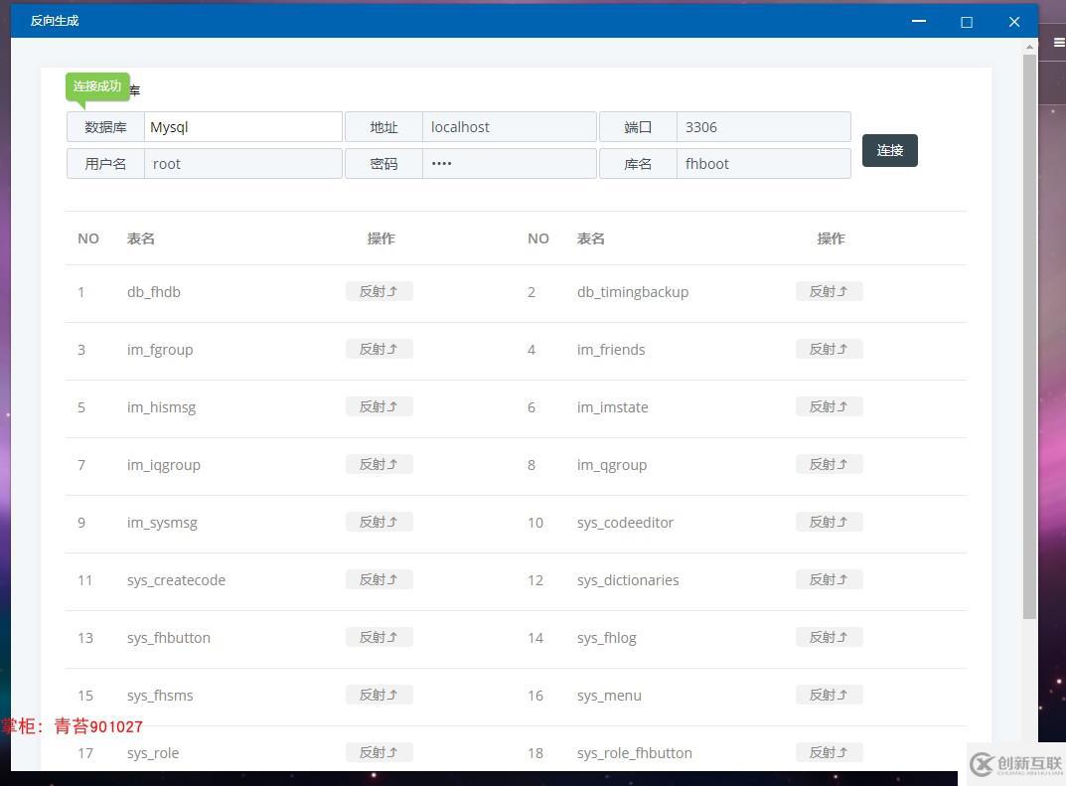The width and height of the screenshot is (1066, 786).
Task: Click the 反射 button for im_hismsg
Action: (379, 407)
